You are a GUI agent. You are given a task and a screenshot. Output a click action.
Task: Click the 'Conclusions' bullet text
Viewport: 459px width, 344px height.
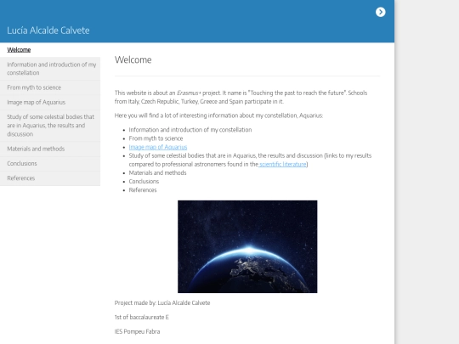[144, 182]
